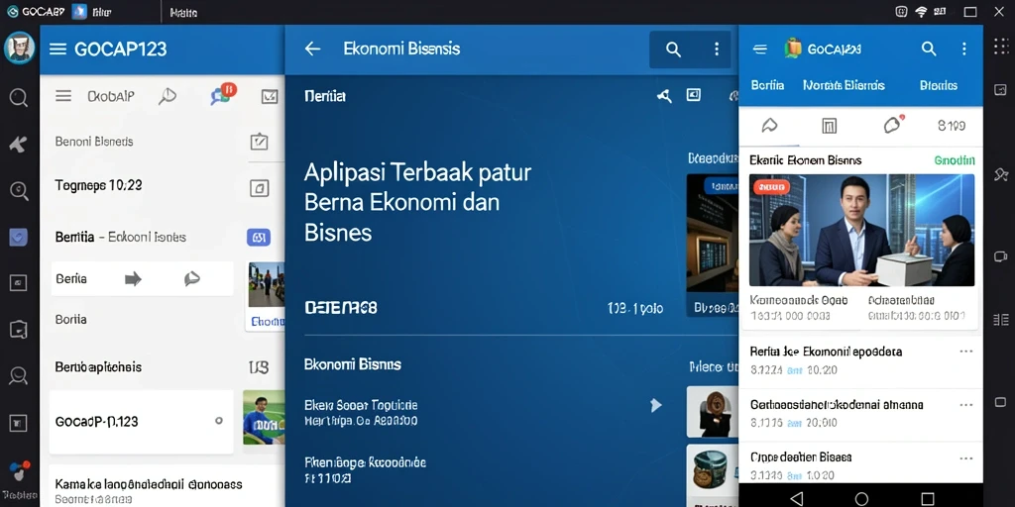
Task: Open the GOCAP123 hamburger menu
Action: [58, 50]
